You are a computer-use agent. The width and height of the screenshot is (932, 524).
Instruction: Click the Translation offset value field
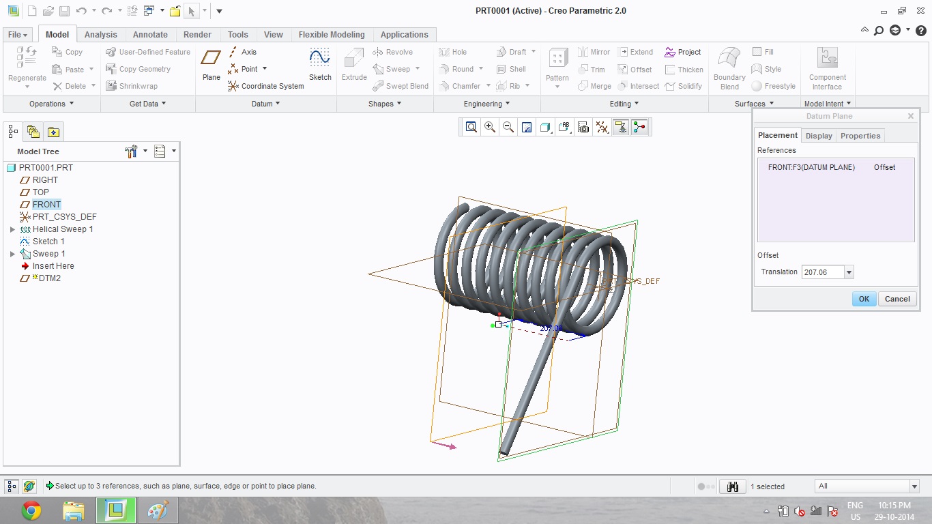coord(822,272)
